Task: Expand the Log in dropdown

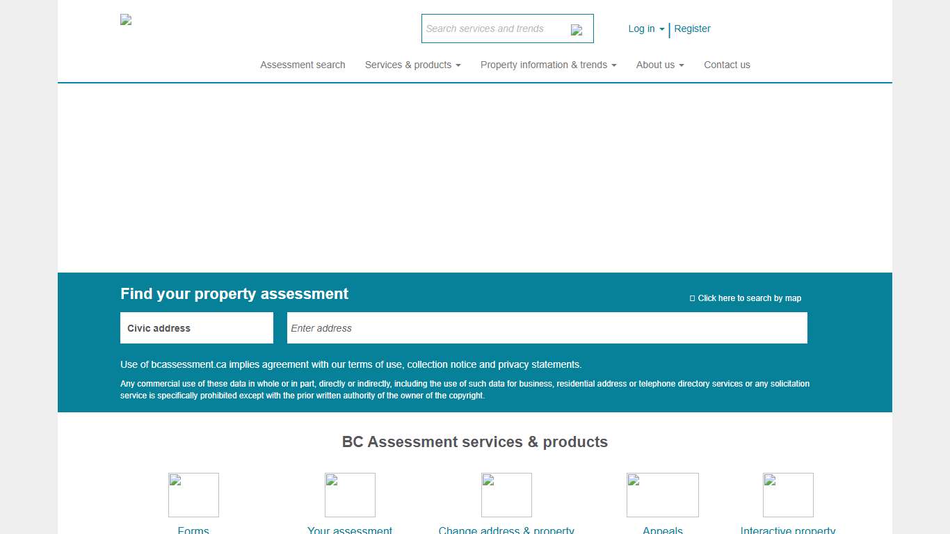Action: pyautogui.click(x=645, y=29)
